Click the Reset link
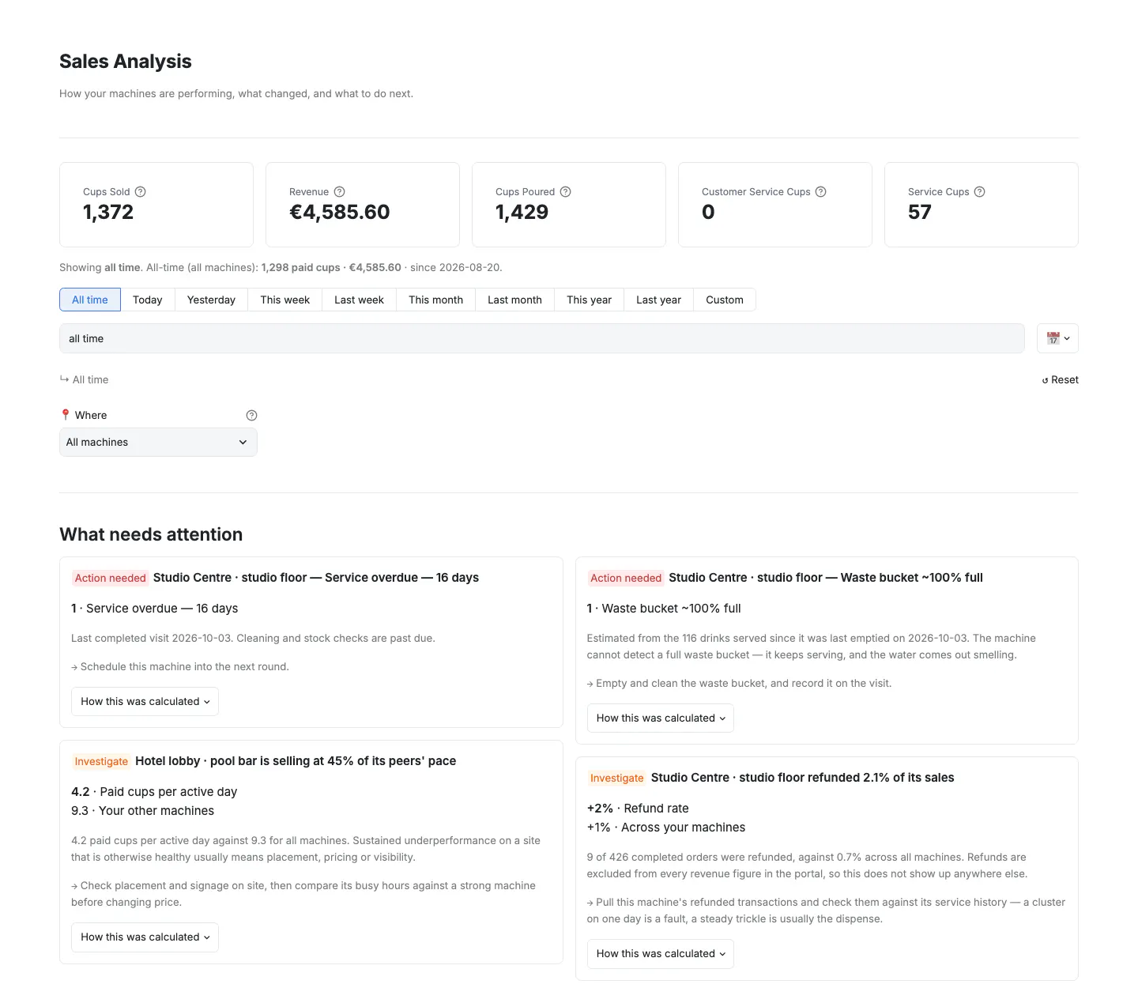The width and height of the screenshot is (1138, 988). click(x=1060, y=380)
